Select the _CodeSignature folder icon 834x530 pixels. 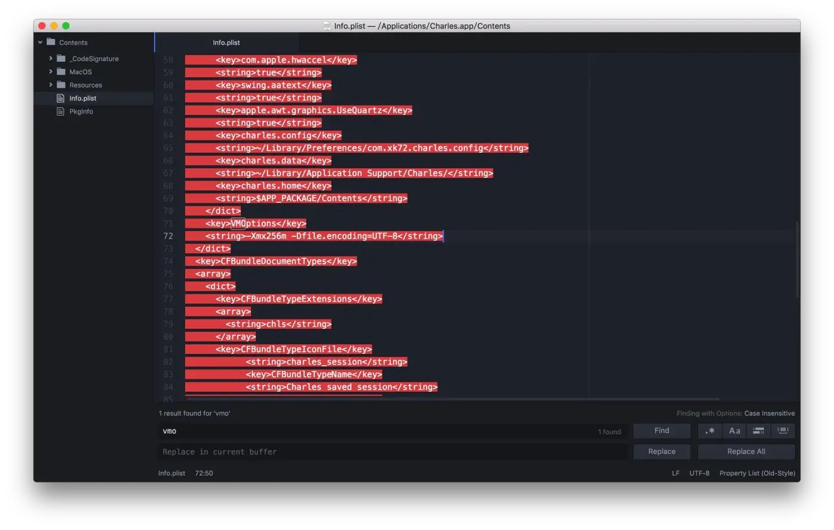pyautogui.click(x=61, y=58)
